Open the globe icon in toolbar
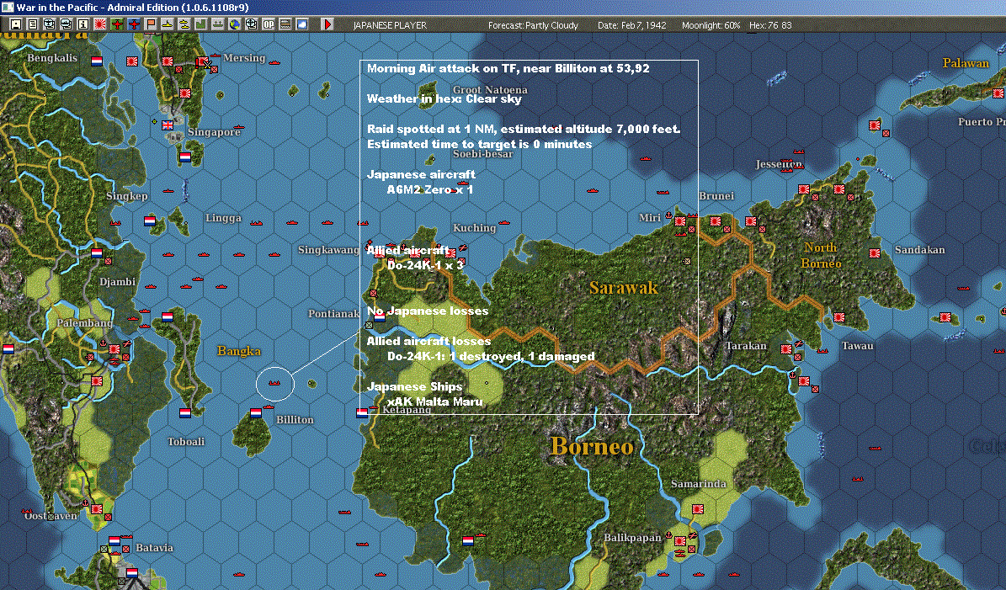This screenshot has height=590, width=1006. click(x=235, y=24)
